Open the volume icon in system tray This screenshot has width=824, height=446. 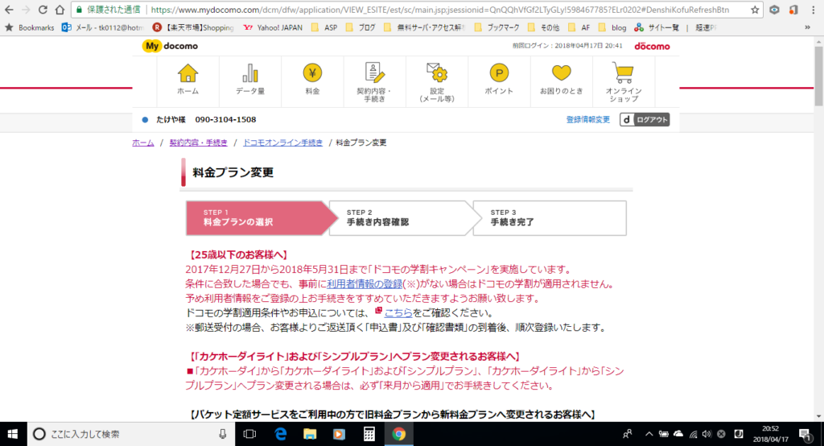pos(707,434)
